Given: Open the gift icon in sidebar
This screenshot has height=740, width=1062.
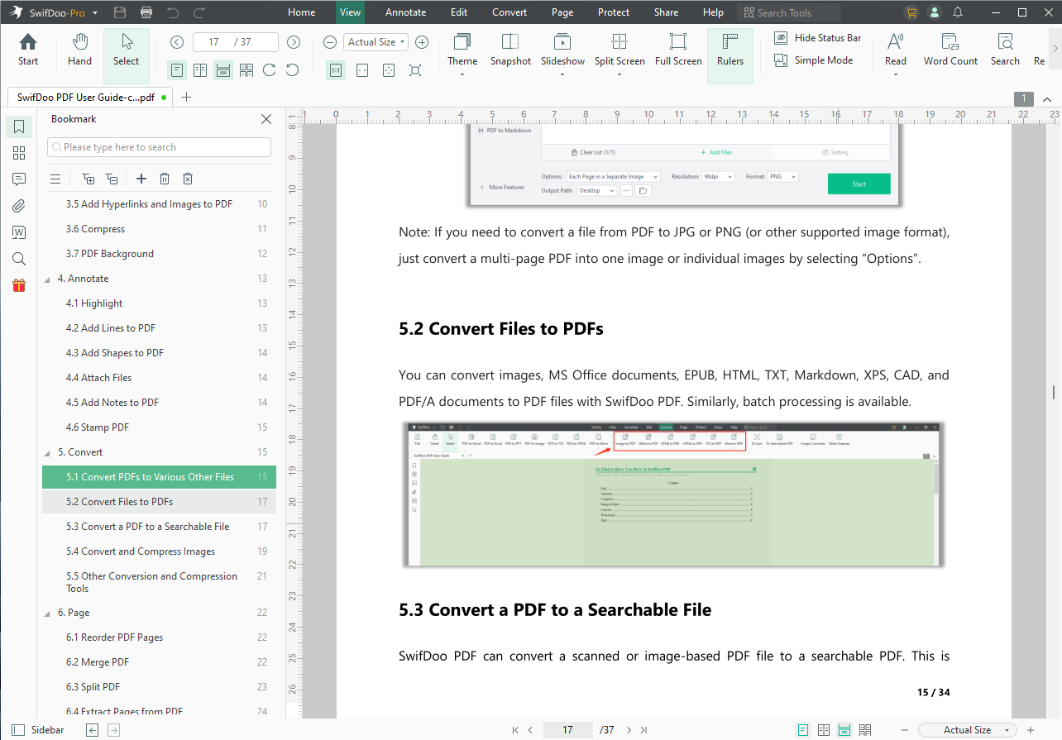Looking at the screenshot, I should [19, 285].
